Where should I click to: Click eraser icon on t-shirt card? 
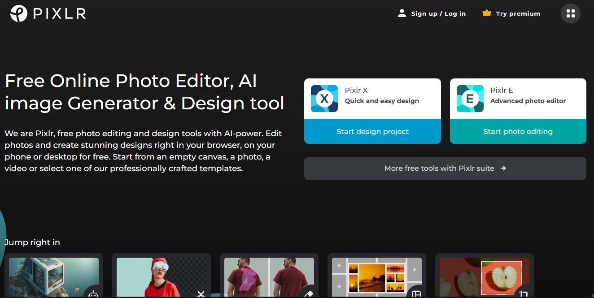[309, 294]
